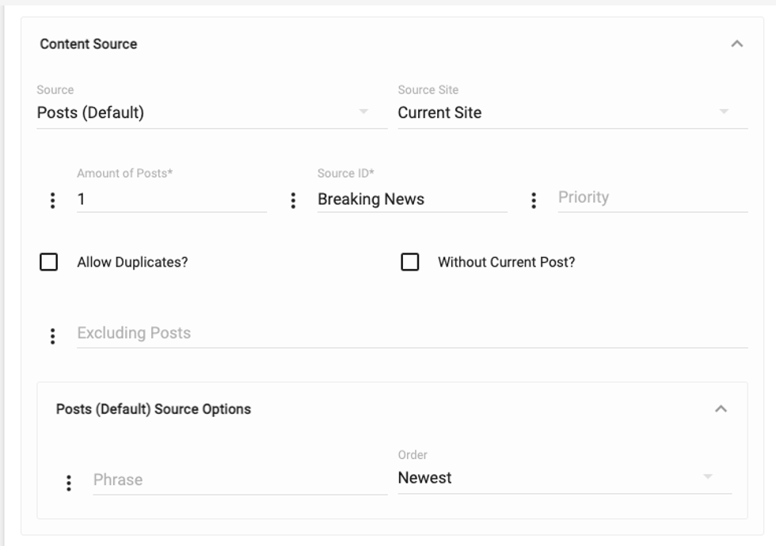Click the Content Source section heading
Image resolution: width=776 pixels, height=546 pixels.
coord(89,44)
